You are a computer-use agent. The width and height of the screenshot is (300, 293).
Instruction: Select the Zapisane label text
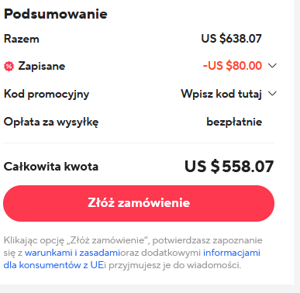pyautogui.click(x=42, y=66)
